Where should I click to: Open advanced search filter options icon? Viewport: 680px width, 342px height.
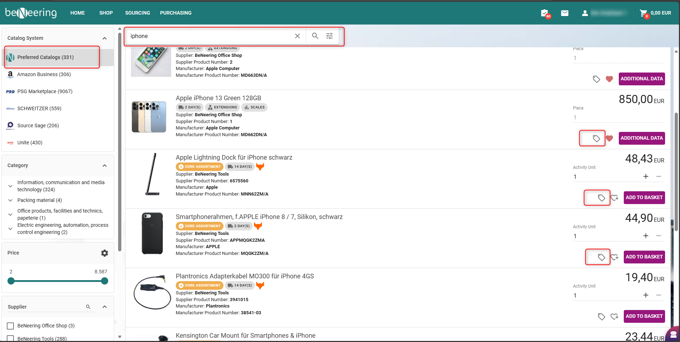click(x=330, y=36)
